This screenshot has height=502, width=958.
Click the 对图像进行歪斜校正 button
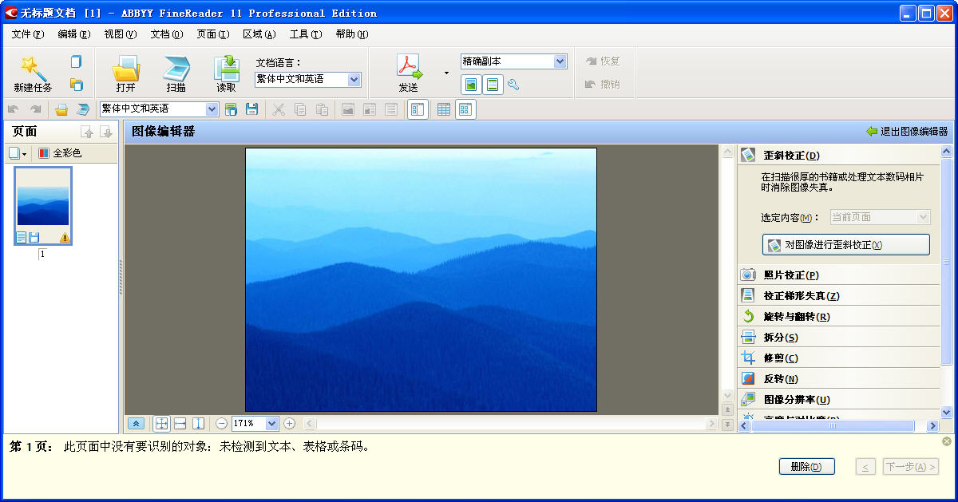[845, 244]
